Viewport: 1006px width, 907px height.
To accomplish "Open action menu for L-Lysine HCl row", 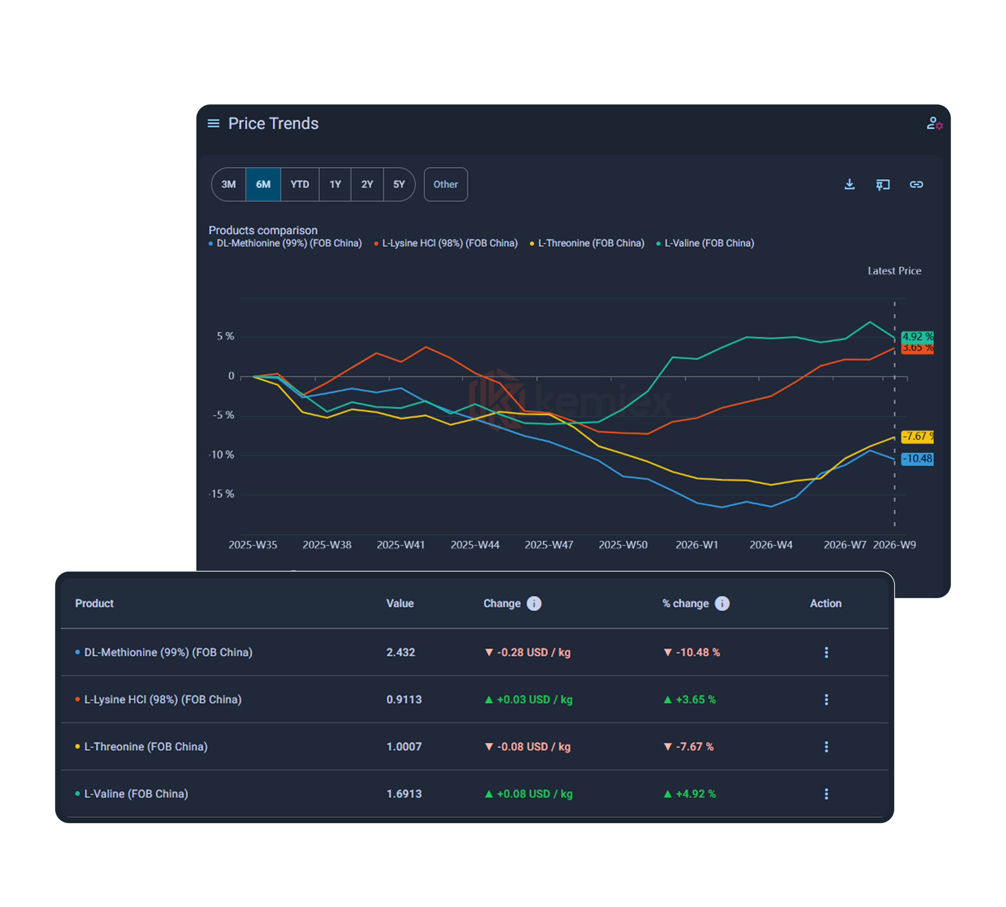I will 826,700.
